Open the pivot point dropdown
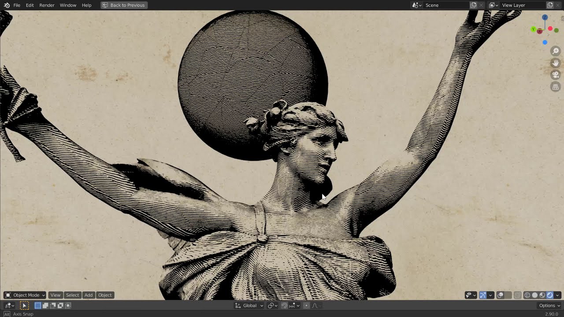564x317 pixels. [x=273, y=306]
